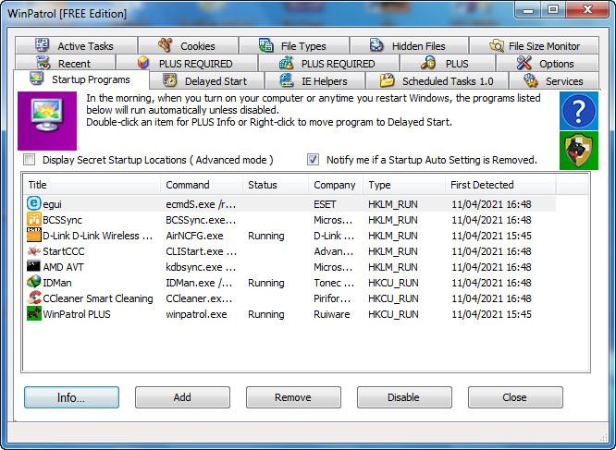616x450 pixels.
Task: Maximize the WinPatrol window
Action: 553,9
